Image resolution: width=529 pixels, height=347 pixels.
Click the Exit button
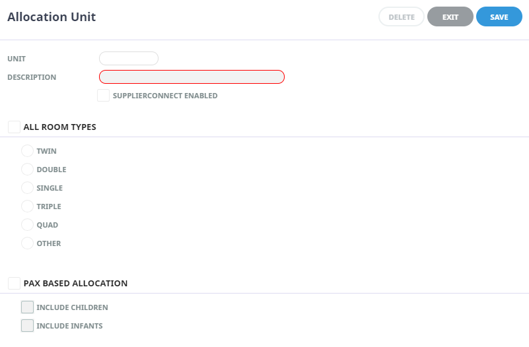[450, 17]
